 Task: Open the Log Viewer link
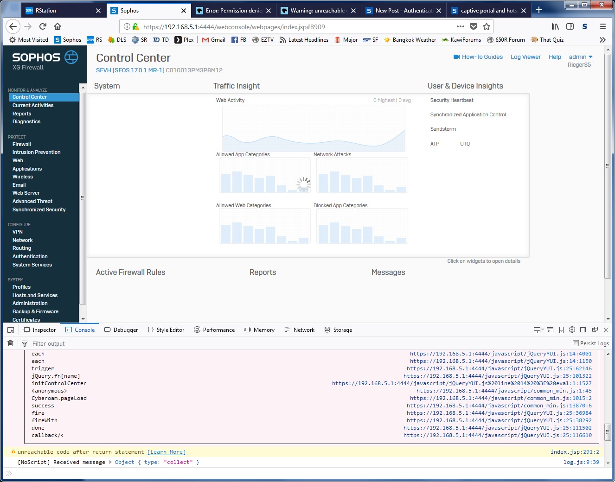[525, 57]
